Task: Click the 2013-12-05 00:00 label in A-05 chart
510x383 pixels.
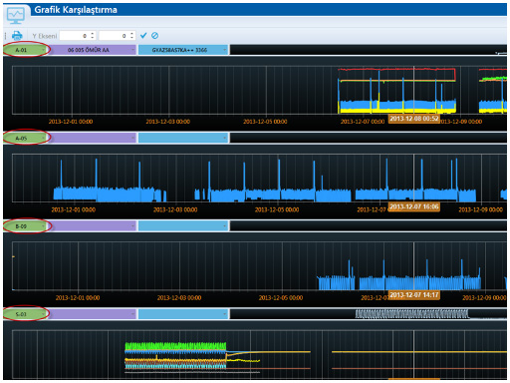Action: click(x=277, y=209)
